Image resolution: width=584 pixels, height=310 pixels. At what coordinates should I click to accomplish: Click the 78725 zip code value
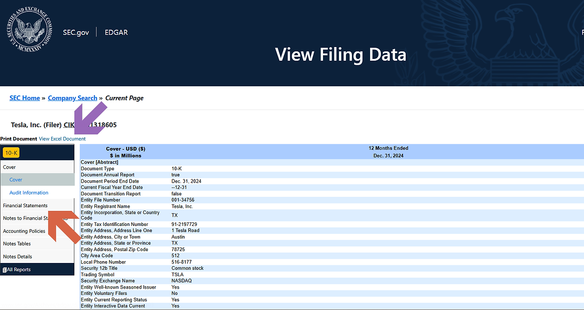(178, 249)
